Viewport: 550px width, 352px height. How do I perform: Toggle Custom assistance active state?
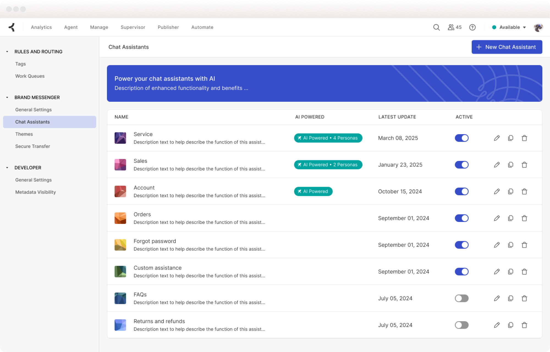pyautogui.click(x=462, y=272)
